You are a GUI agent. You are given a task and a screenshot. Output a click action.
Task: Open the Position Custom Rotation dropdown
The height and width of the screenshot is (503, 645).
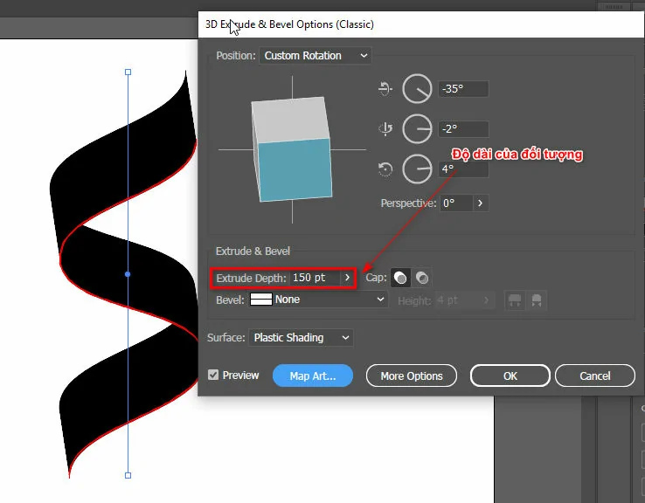315,56
